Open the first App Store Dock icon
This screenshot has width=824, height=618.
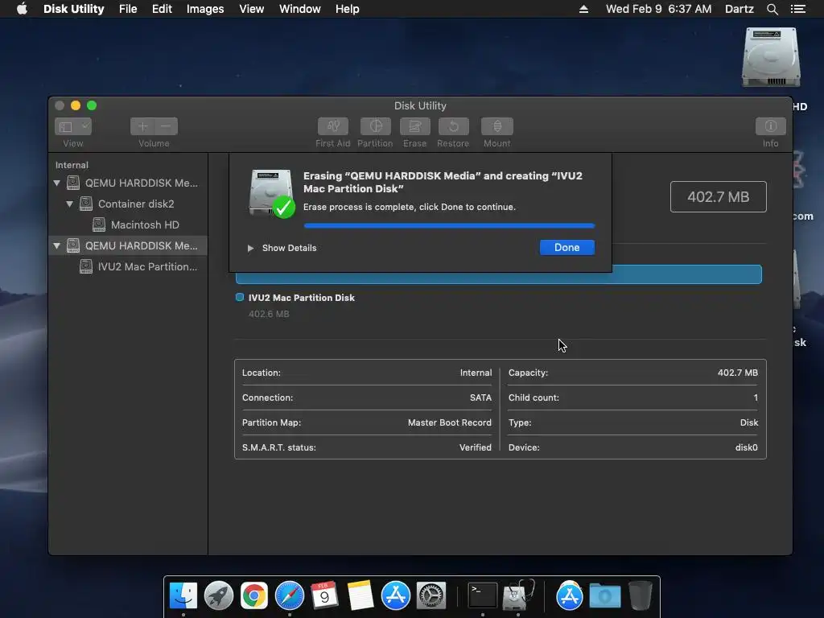(395, 595)
